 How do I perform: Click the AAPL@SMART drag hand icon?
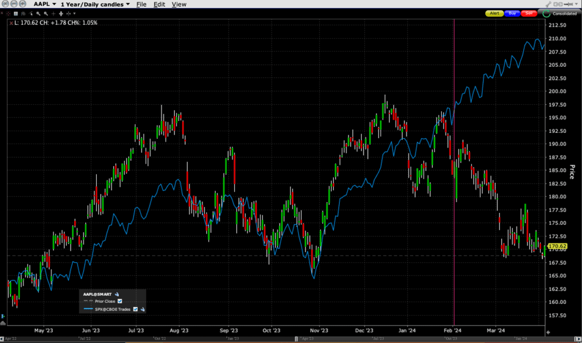click(116, 294)
